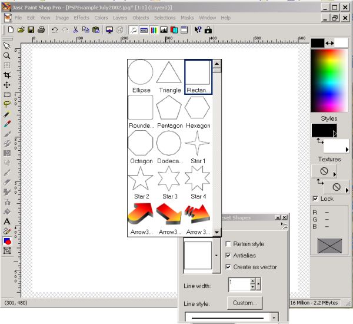Enable the Retain style checkbox

click(229, 244)
